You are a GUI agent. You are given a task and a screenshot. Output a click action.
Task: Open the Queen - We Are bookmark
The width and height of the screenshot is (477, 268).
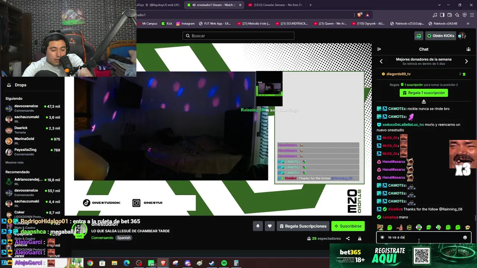(x=330, y=23)
